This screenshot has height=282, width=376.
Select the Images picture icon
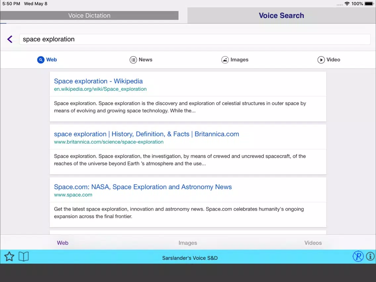pyautogui.click(x=225, y=60)
